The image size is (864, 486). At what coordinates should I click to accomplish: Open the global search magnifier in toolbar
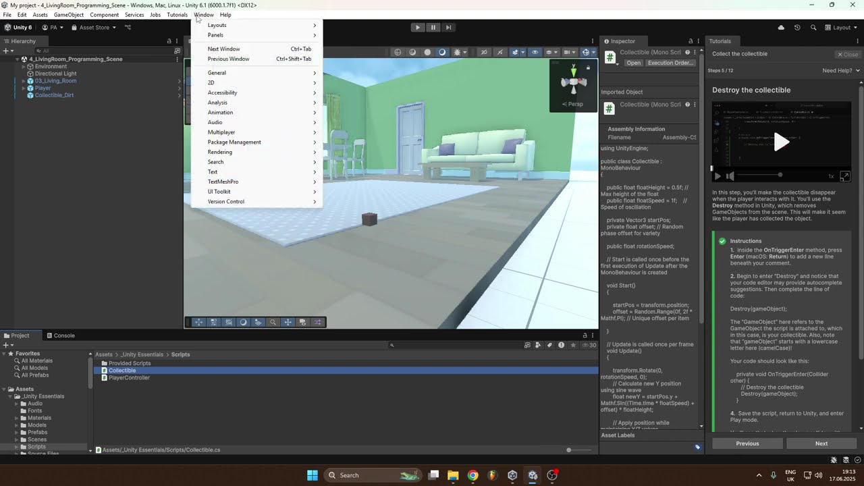pos(813,28)
